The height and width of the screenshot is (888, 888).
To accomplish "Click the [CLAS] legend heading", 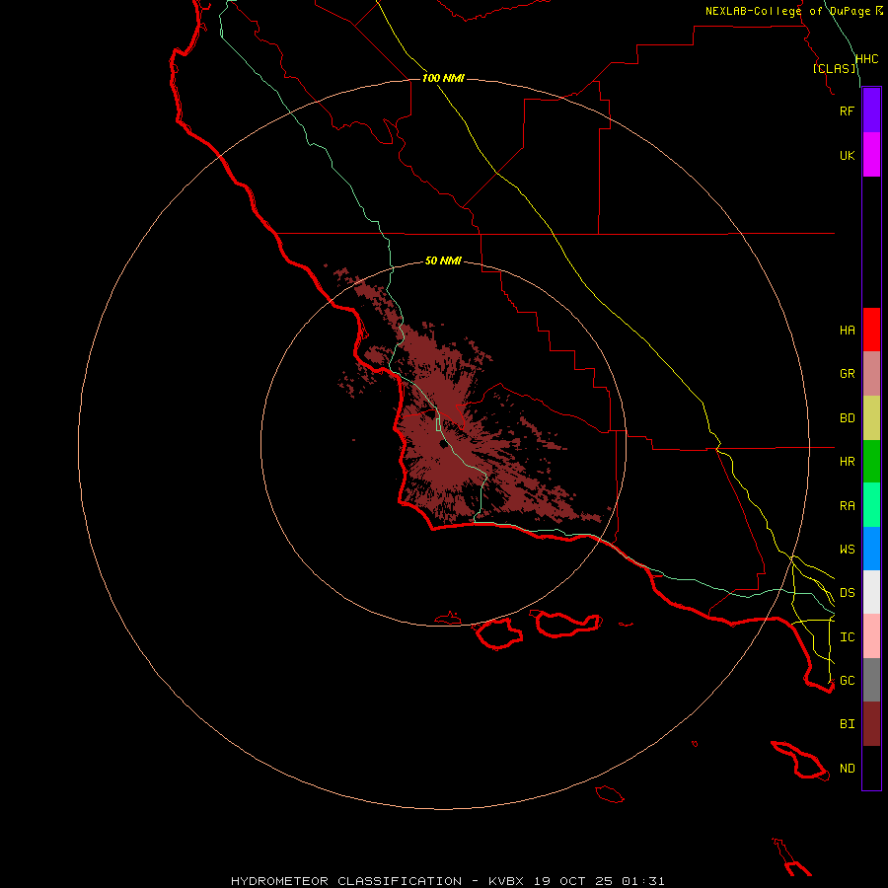I will (x=834, y=68).
